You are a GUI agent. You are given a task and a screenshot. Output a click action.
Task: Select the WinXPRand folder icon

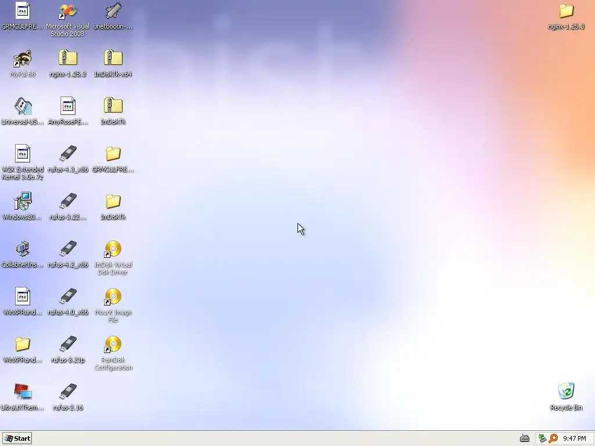point(23,344)
